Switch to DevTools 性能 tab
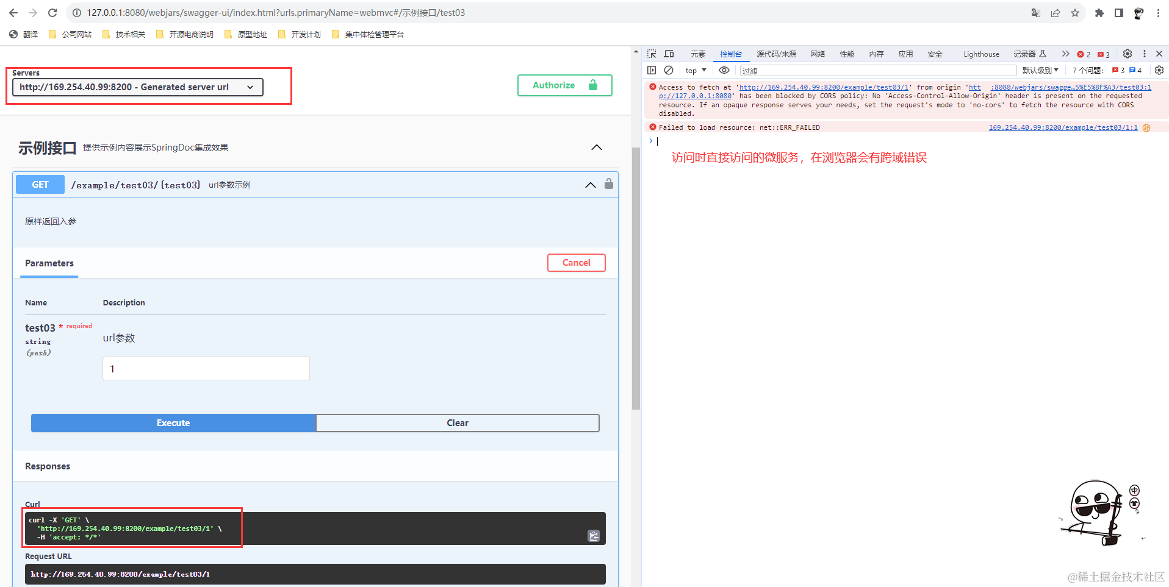1169x587 pixels. click(847, 54)
